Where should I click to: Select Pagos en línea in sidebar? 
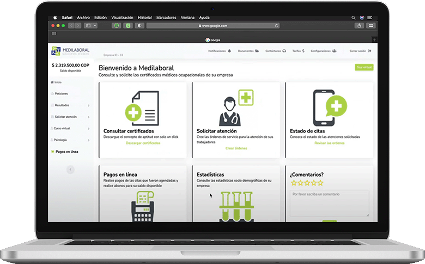[x=66, y=152]
